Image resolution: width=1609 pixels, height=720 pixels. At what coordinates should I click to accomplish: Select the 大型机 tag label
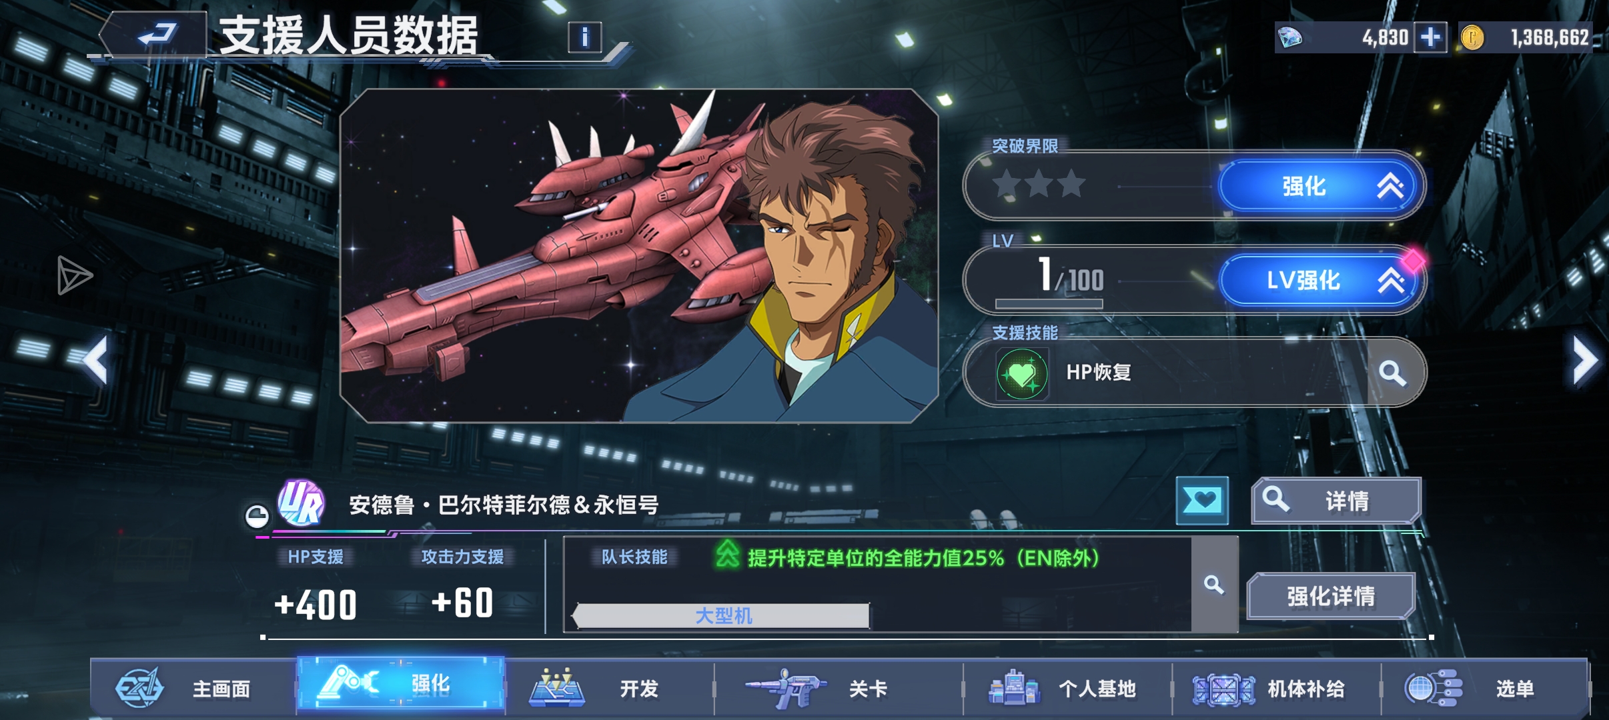coord(722,615)
